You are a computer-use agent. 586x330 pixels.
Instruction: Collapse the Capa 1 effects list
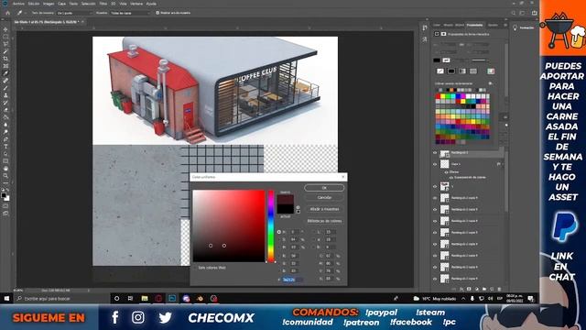pos(502,164)
